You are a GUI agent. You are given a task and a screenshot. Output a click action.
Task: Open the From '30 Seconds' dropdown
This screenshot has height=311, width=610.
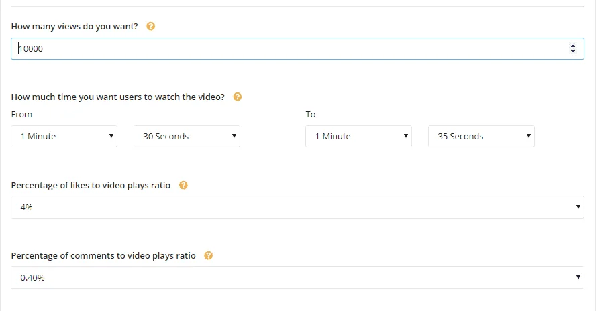pyautogui.click(x=187, y=137)
